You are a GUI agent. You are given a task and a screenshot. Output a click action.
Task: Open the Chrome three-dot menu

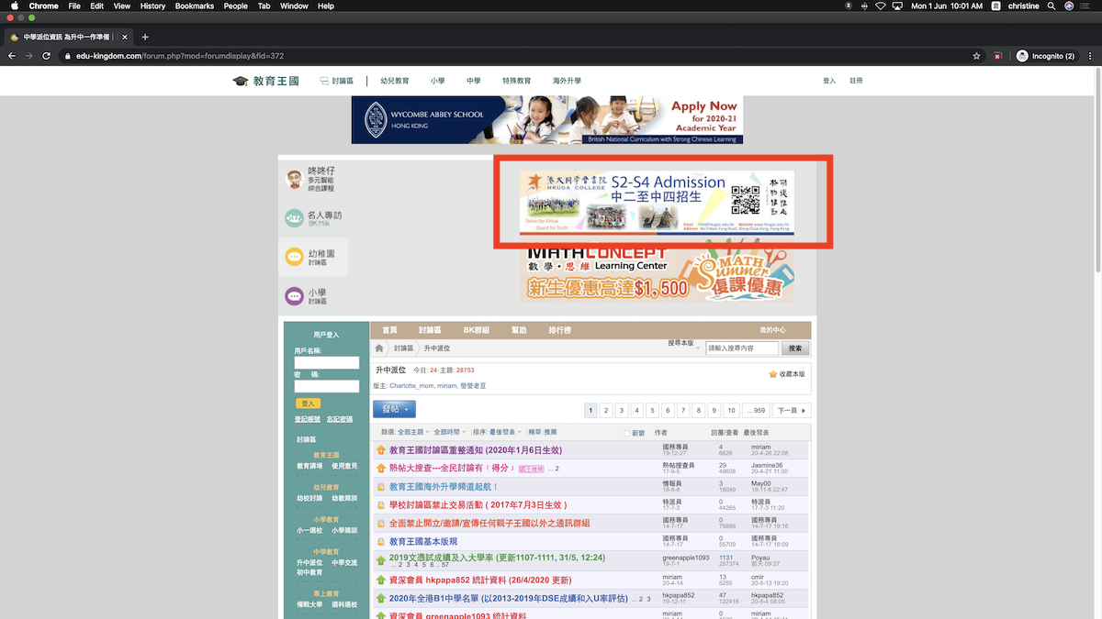point(1090,56)
